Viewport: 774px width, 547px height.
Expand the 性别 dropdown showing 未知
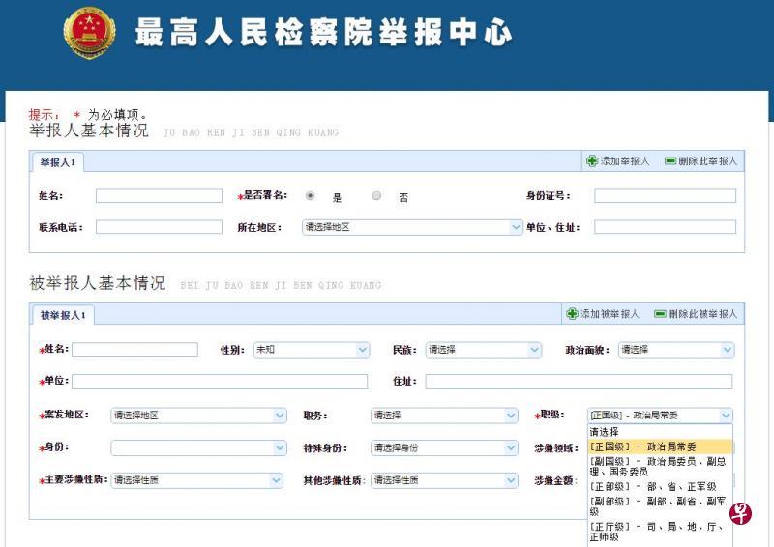click(311, 350)
